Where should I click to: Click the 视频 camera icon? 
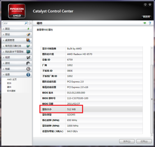click(x=28, y=58)
